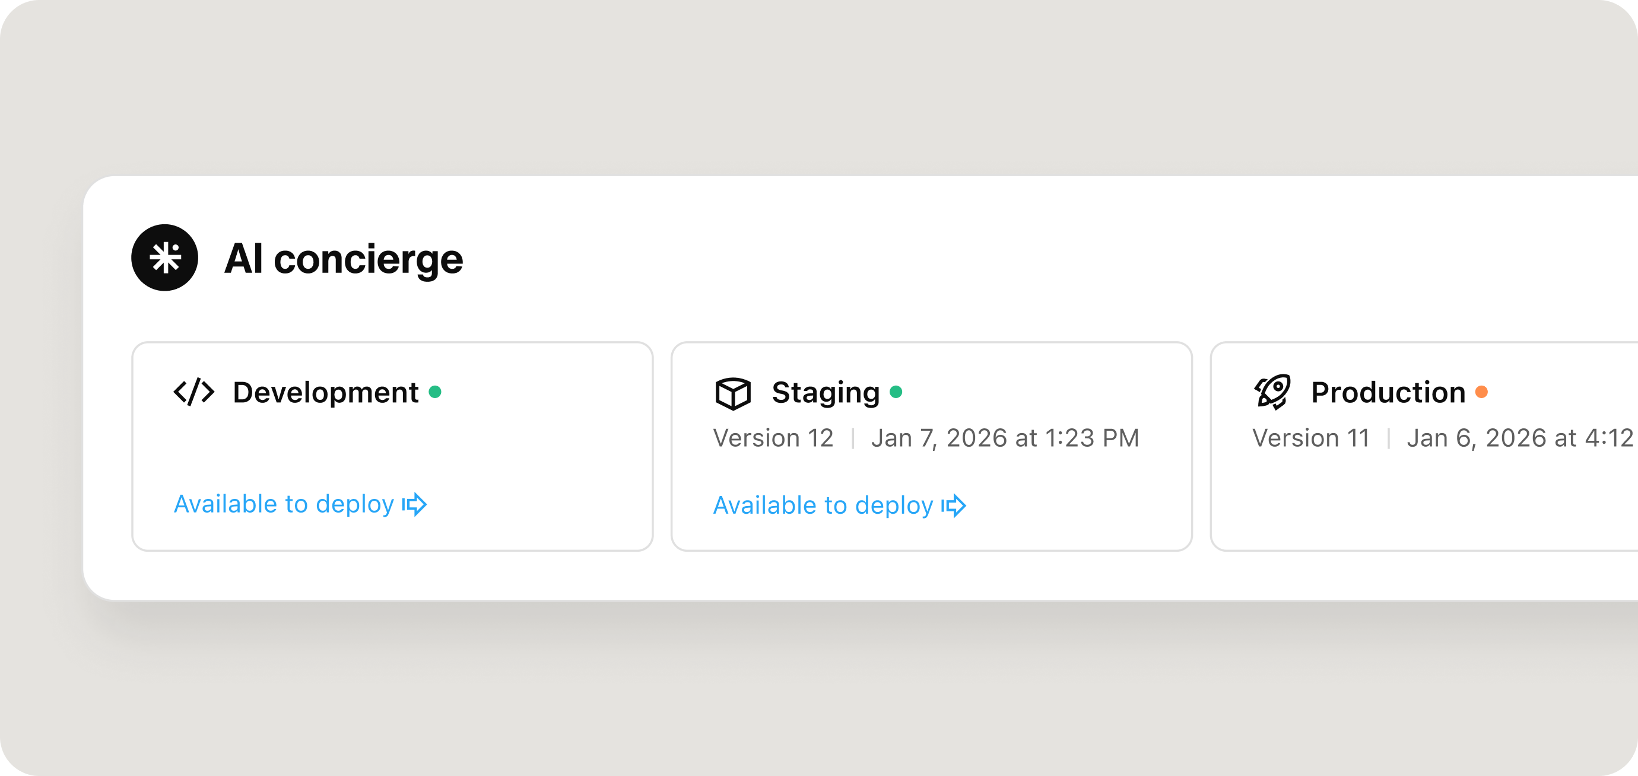
Task: Click the green status dot beside Staging
Action: pos(896,392)
